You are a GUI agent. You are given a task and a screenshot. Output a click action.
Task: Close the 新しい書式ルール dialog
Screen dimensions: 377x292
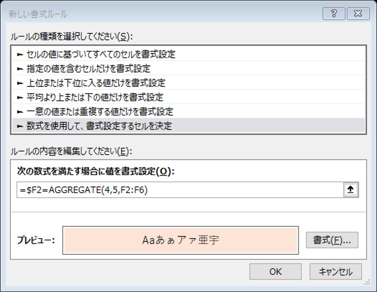[x=358, y=13]
